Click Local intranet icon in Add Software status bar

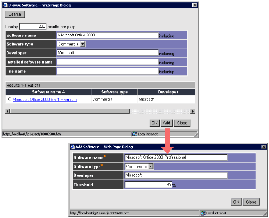click(203, 213)
